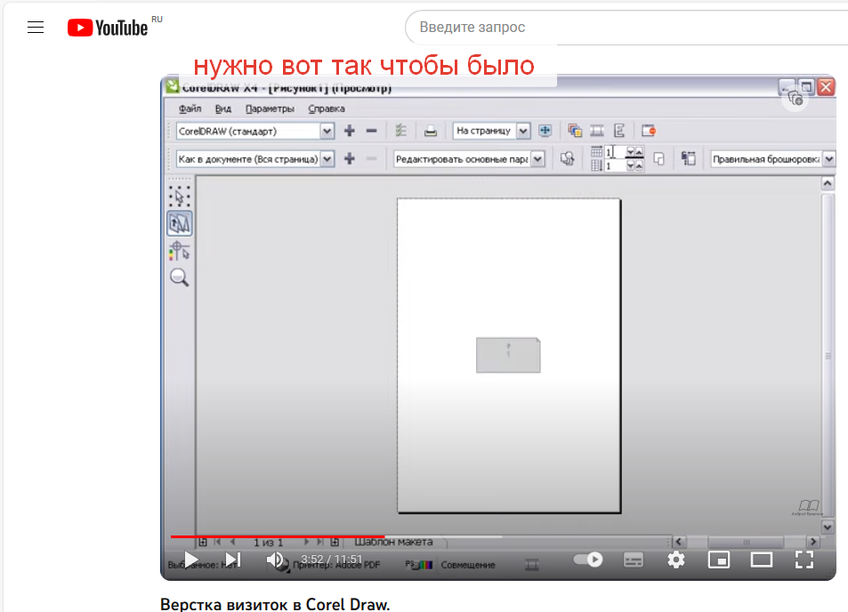Screen dimensions: 848x612
Task: Open the Вид menu
Action: [222, 109]
